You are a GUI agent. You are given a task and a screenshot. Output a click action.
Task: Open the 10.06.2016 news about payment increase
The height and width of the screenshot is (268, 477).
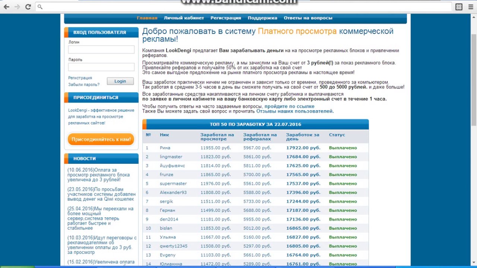click(x=99, y=175)
